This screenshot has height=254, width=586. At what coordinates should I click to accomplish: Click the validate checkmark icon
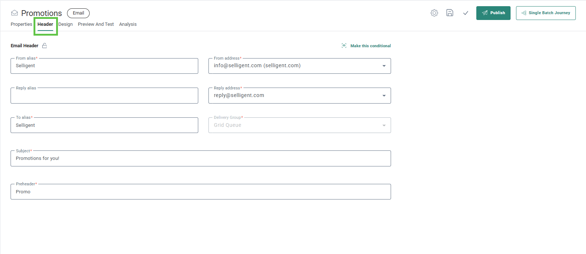[x=465, y=13]
